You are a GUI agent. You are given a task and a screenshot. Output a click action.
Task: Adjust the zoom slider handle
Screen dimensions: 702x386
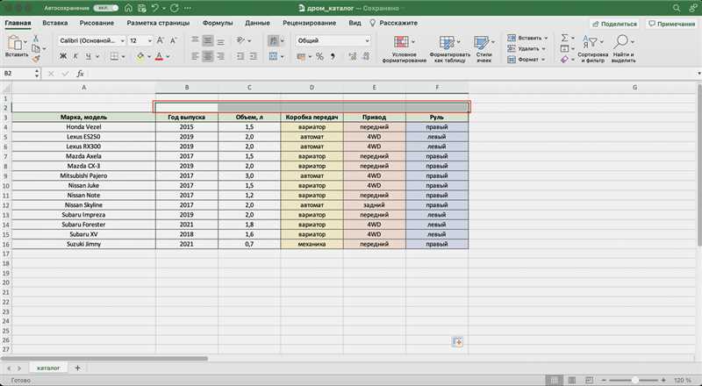coord(634,380)
